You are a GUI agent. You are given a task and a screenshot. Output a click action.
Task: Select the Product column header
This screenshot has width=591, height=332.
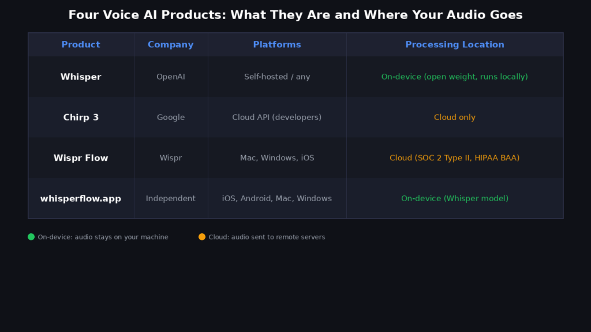81,44
